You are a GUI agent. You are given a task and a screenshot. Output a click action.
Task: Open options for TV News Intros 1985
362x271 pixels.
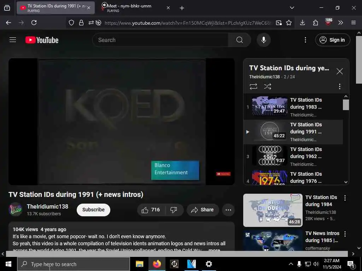(x=345, y=234)
